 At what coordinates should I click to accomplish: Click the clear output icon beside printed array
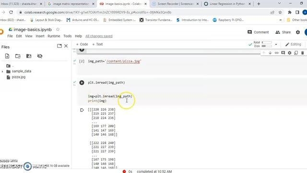click(82, 110)
